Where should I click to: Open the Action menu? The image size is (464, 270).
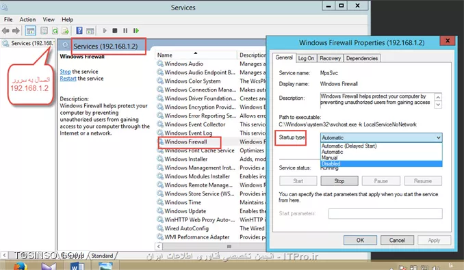click(27, 20)
